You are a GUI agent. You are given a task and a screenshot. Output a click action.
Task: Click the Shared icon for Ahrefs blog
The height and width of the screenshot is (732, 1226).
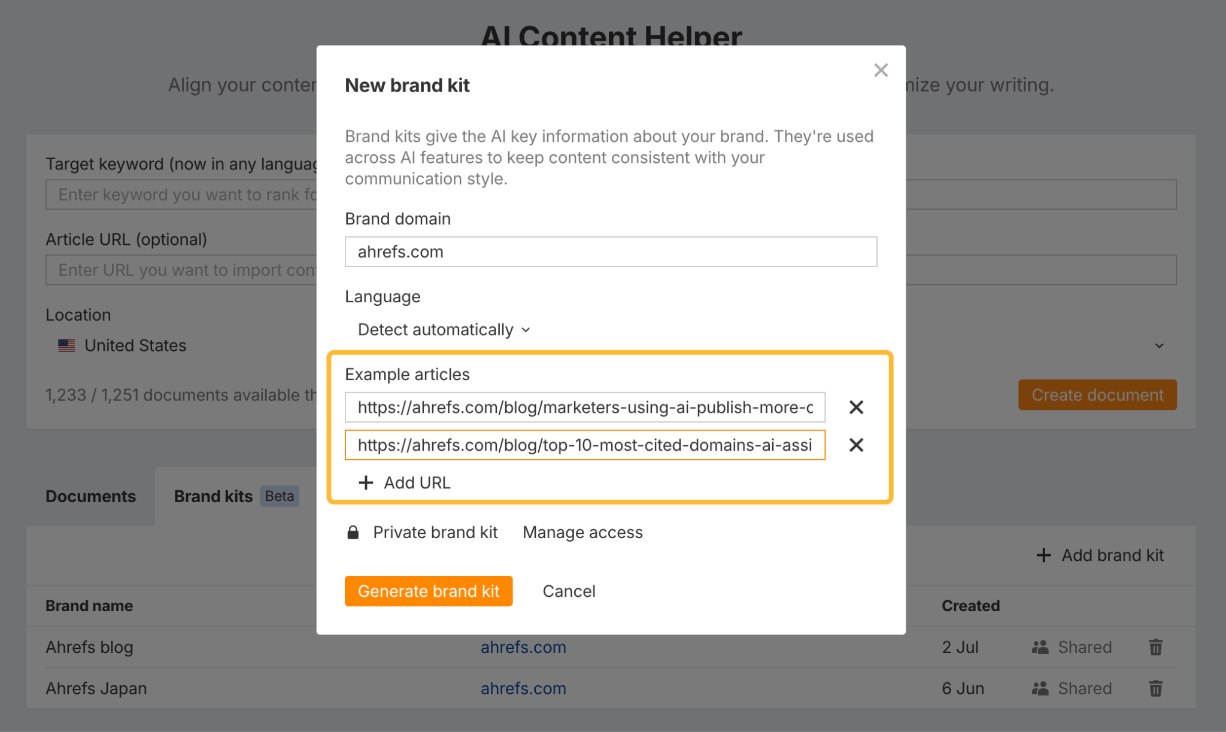tap(1040, 647)
